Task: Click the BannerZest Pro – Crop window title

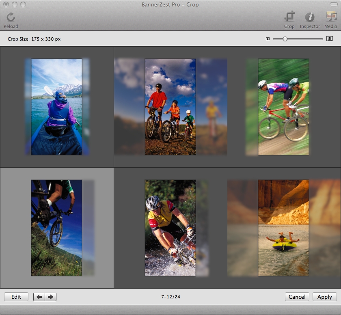Action: point(170,4)
